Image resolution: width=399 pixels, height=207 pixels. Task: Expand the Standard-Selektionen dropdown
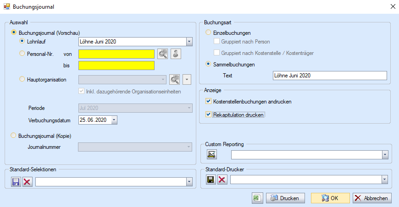point(189,182)
